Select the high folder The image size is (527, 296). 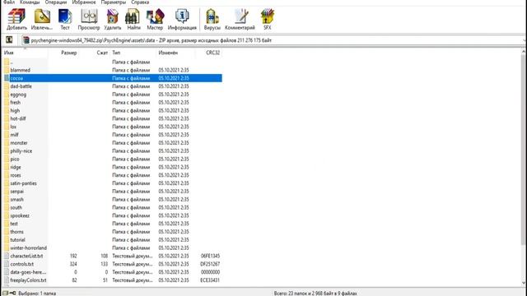15,110
